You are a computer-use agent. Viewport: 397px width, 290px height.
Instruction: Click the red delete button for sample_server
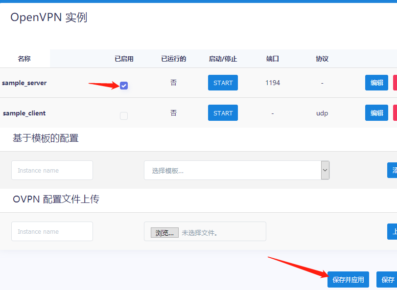(x=395, y=83)
